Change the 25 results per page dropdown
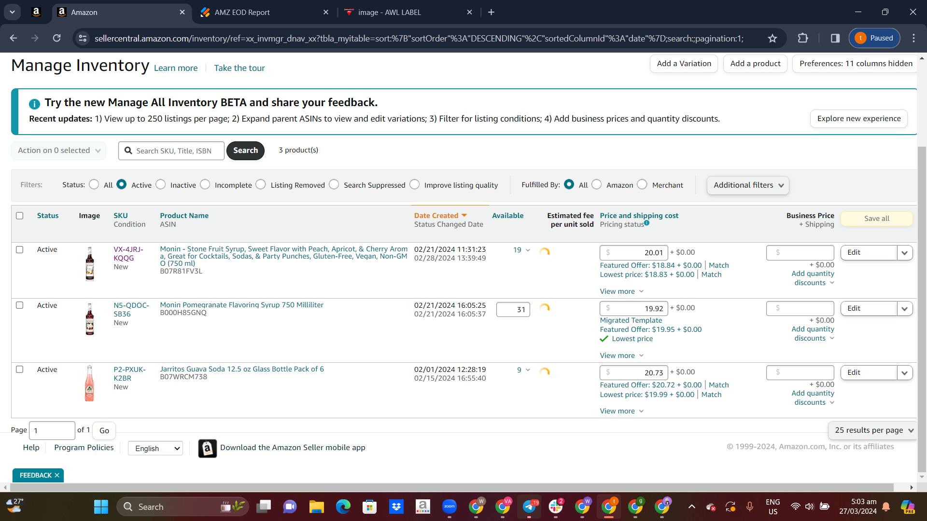The width and height of the screenshot is (927, 521). tap(873, 430)
